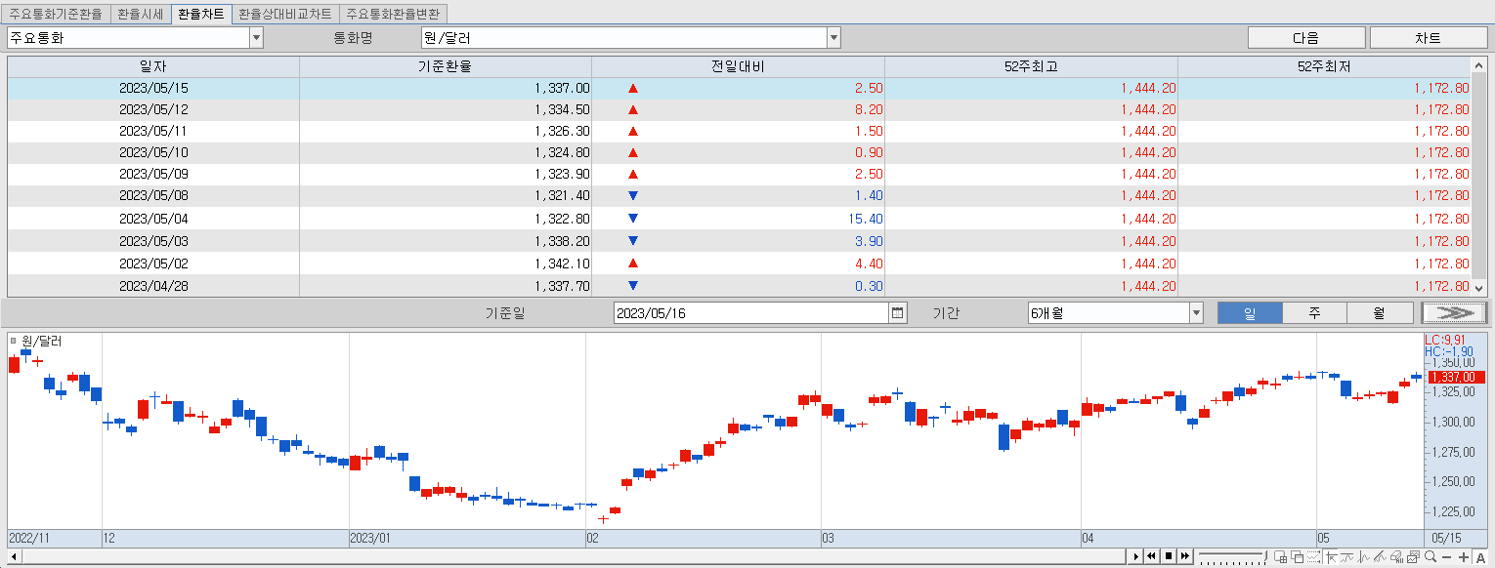This screenshot has width=1495, height=568.
Task: Zoom out chart with the minus icon
Action: point(1447,557)
